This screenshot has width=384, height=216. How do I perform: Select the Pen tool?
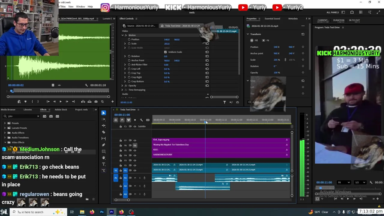tap(103, 145)
